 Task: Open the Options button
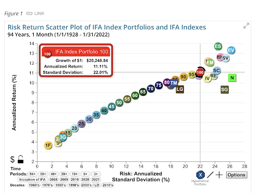pyautogui.click(x=236, y=175)
